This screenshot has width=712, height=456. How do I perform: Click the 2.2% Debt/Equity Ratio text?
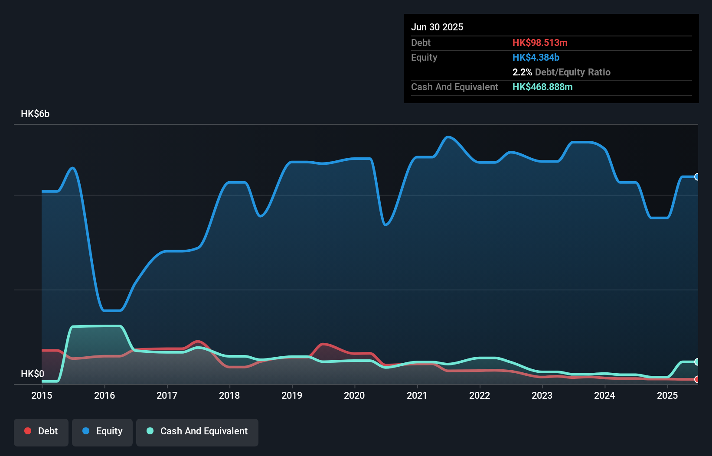point(562,72)
